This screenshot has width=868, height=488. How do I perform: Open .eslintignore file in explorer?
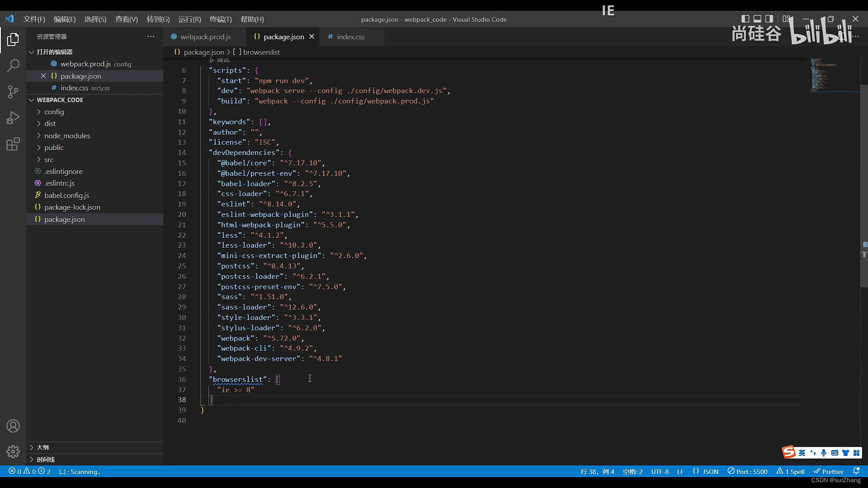coord(94,171)
